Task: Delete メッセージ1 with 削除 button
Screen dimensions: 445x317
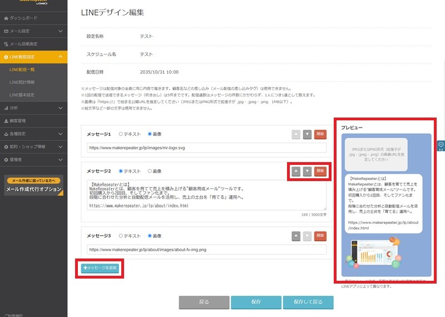Action: tap(320, 134)
